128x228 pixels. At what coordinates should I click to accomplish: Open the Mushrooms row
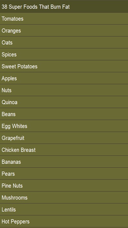(x=64, y=198)
